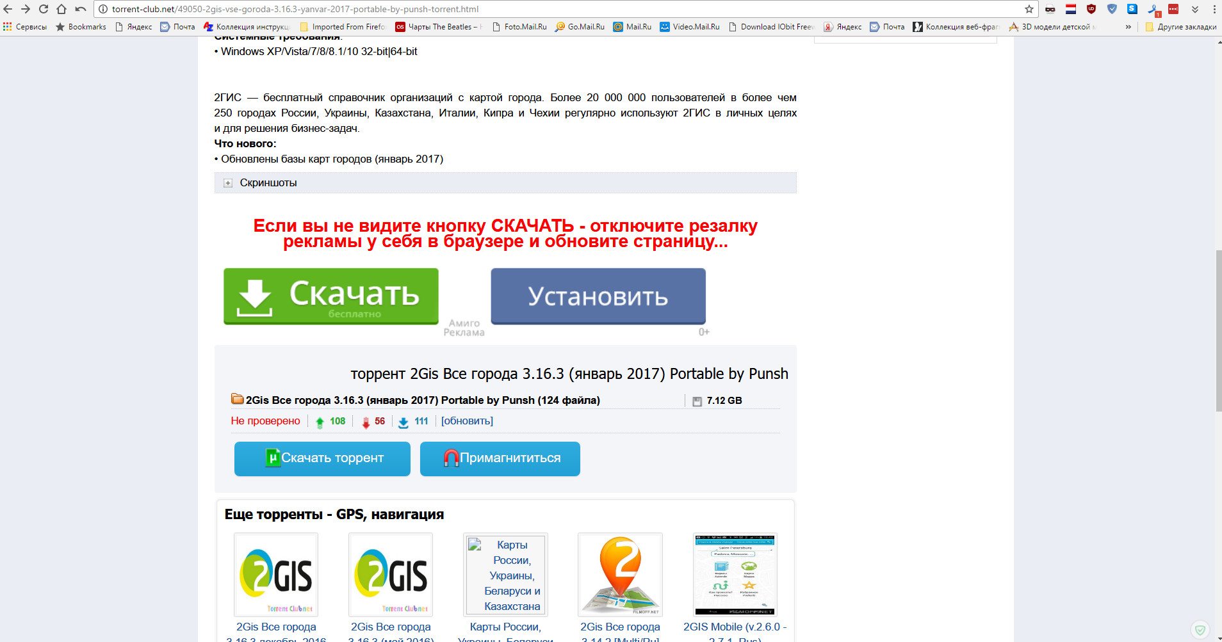The height and width of the screenshot is (642, 1222).
Task: Show more bookmarks via overflow chevron
Action: tap(1128, 27)
